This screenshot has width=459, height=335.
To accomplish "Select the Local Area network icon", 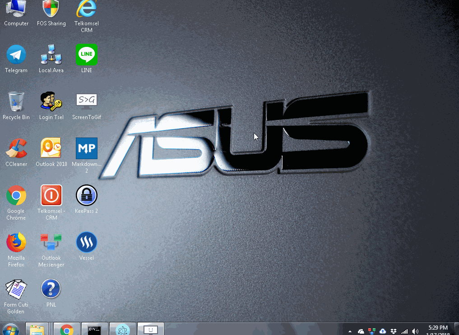I will [x=51, y=59].
